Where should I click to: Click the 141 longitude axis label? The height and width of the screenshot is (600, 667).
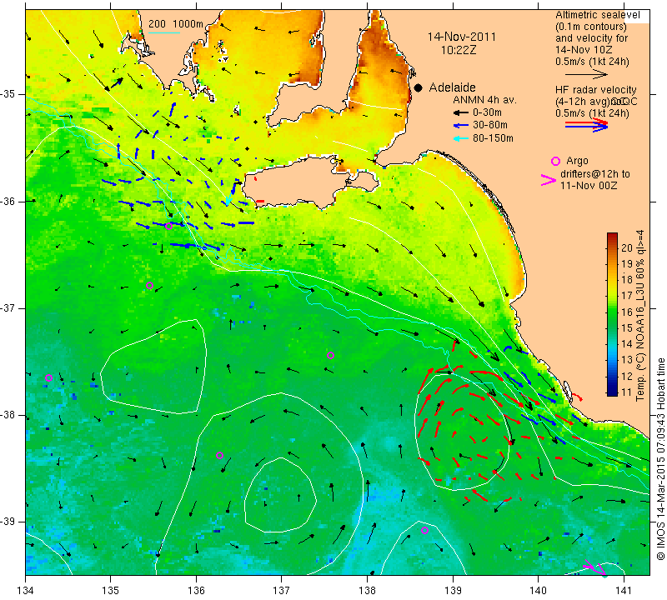624,591
